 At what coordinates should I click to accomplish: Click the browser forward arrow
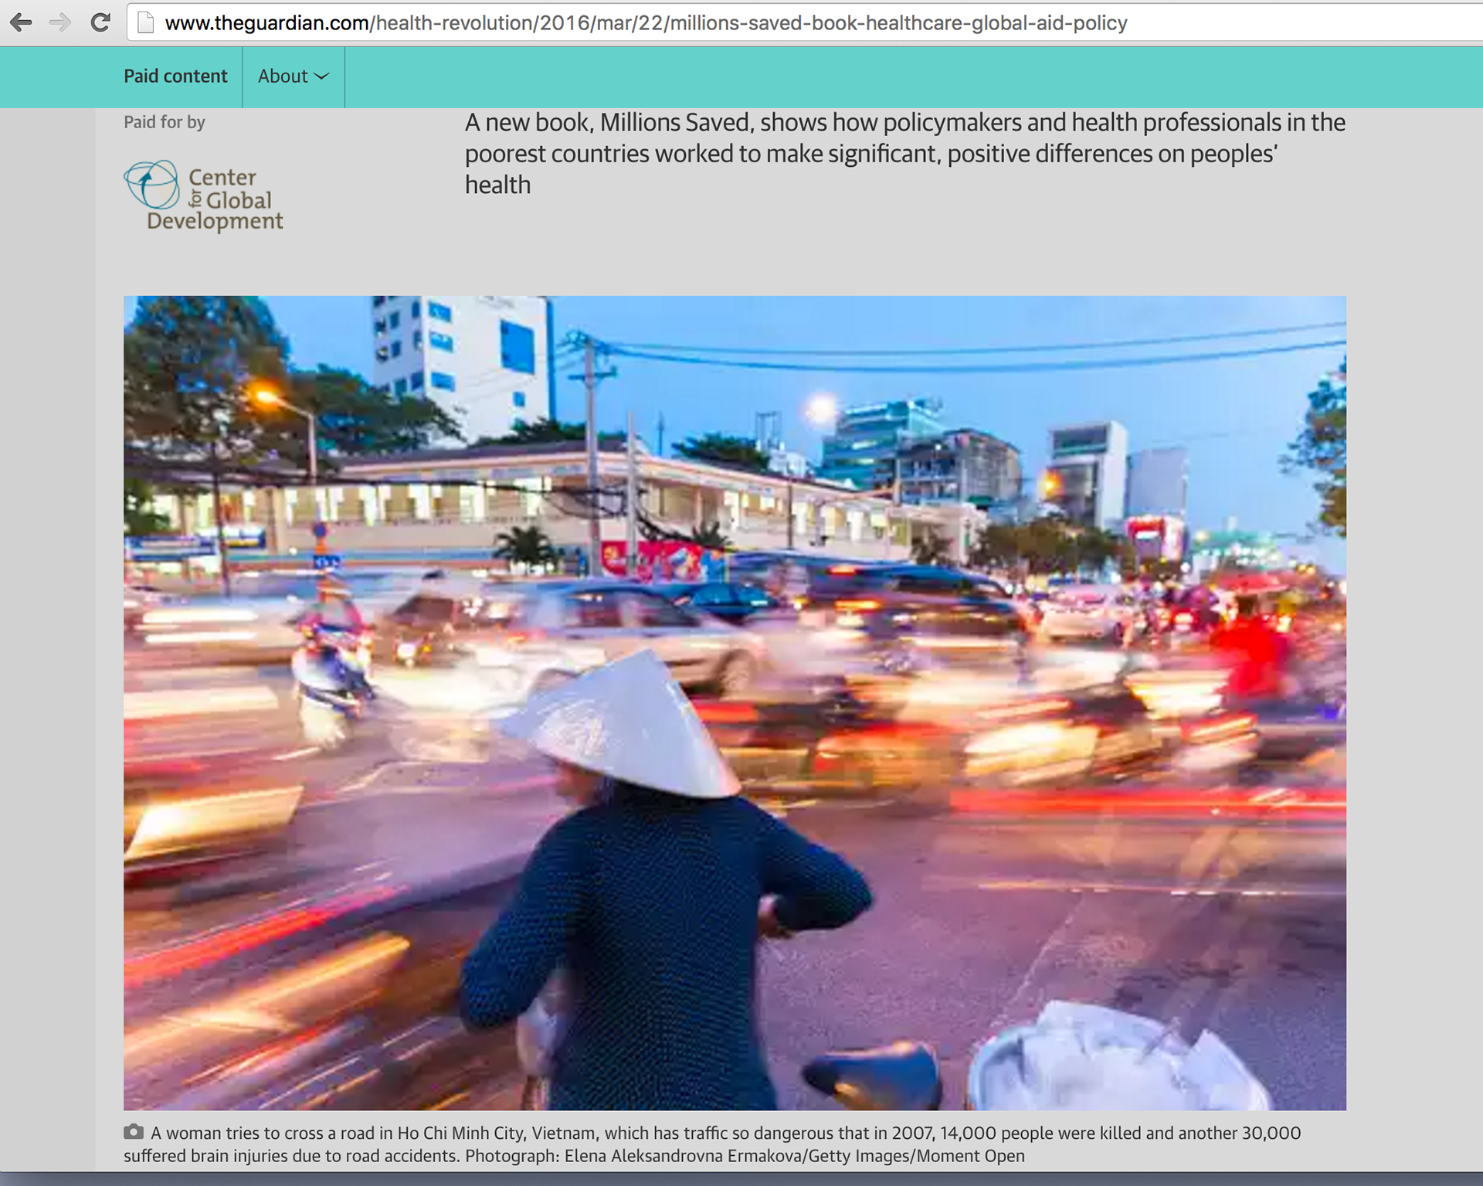click(59, 22)
